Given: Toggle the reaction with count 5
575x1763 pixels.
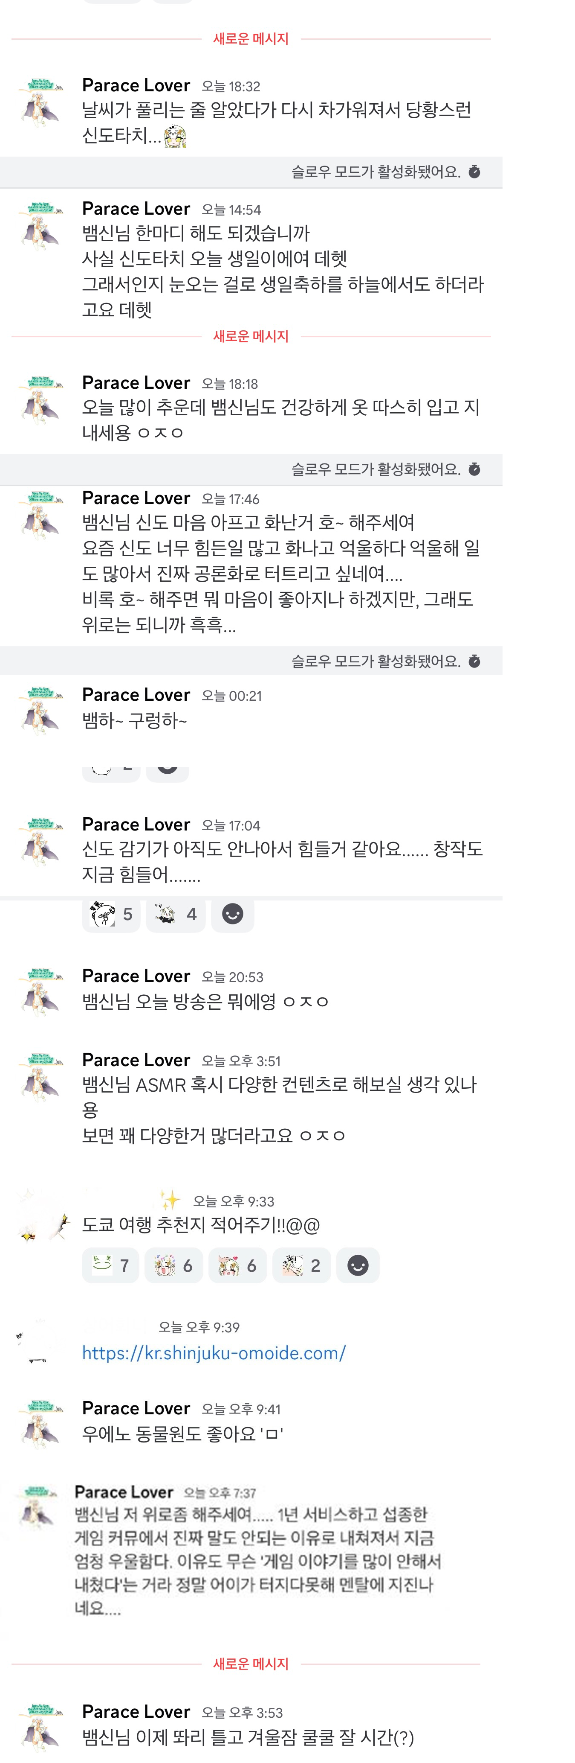Looking at the screenshot, I should (111, 914).
